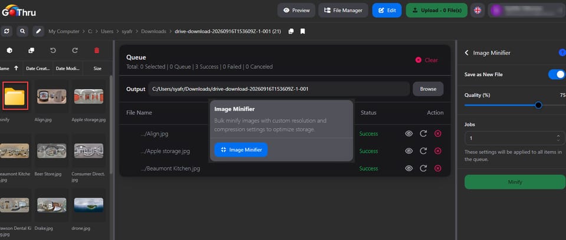The width and height of the screenshot is (566, 240).
Task: Retry Align.jpg in the queue
Action: click(x=423, y=133)
